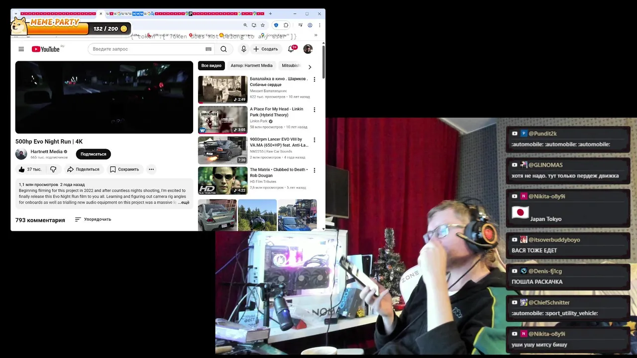The image size is (637, 358).
Task: Click the 793 комментария heading
Action: point(40,220)
